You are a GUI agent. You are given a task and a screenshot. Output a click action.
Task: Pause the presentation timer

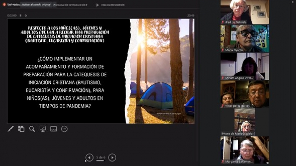point(20,15)
